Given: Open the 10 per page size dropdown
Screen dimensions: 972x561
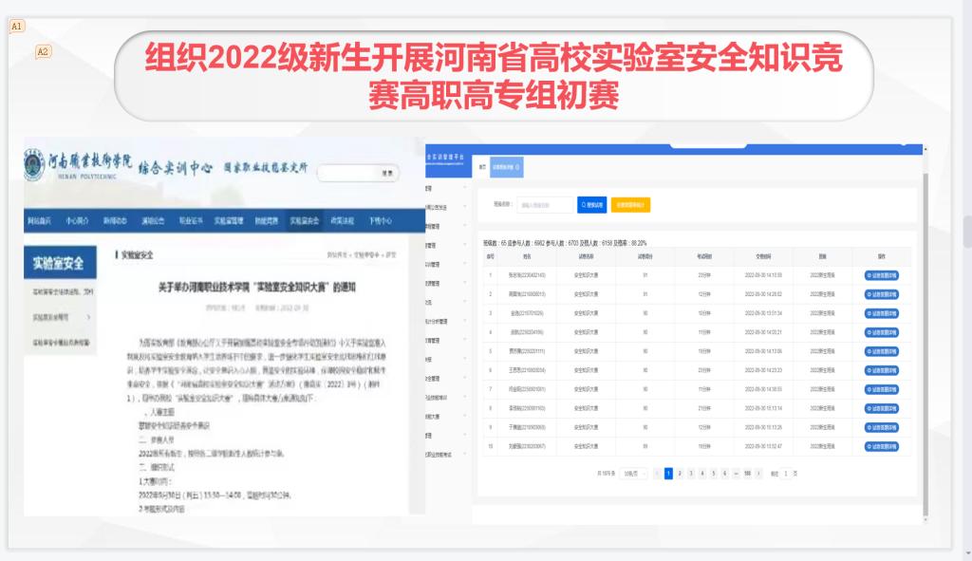Looking at the screenshot, I should tap(633, 473).
